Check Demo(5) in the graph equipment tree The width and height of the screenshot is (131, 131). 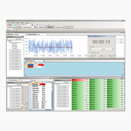tap(13, 47)
